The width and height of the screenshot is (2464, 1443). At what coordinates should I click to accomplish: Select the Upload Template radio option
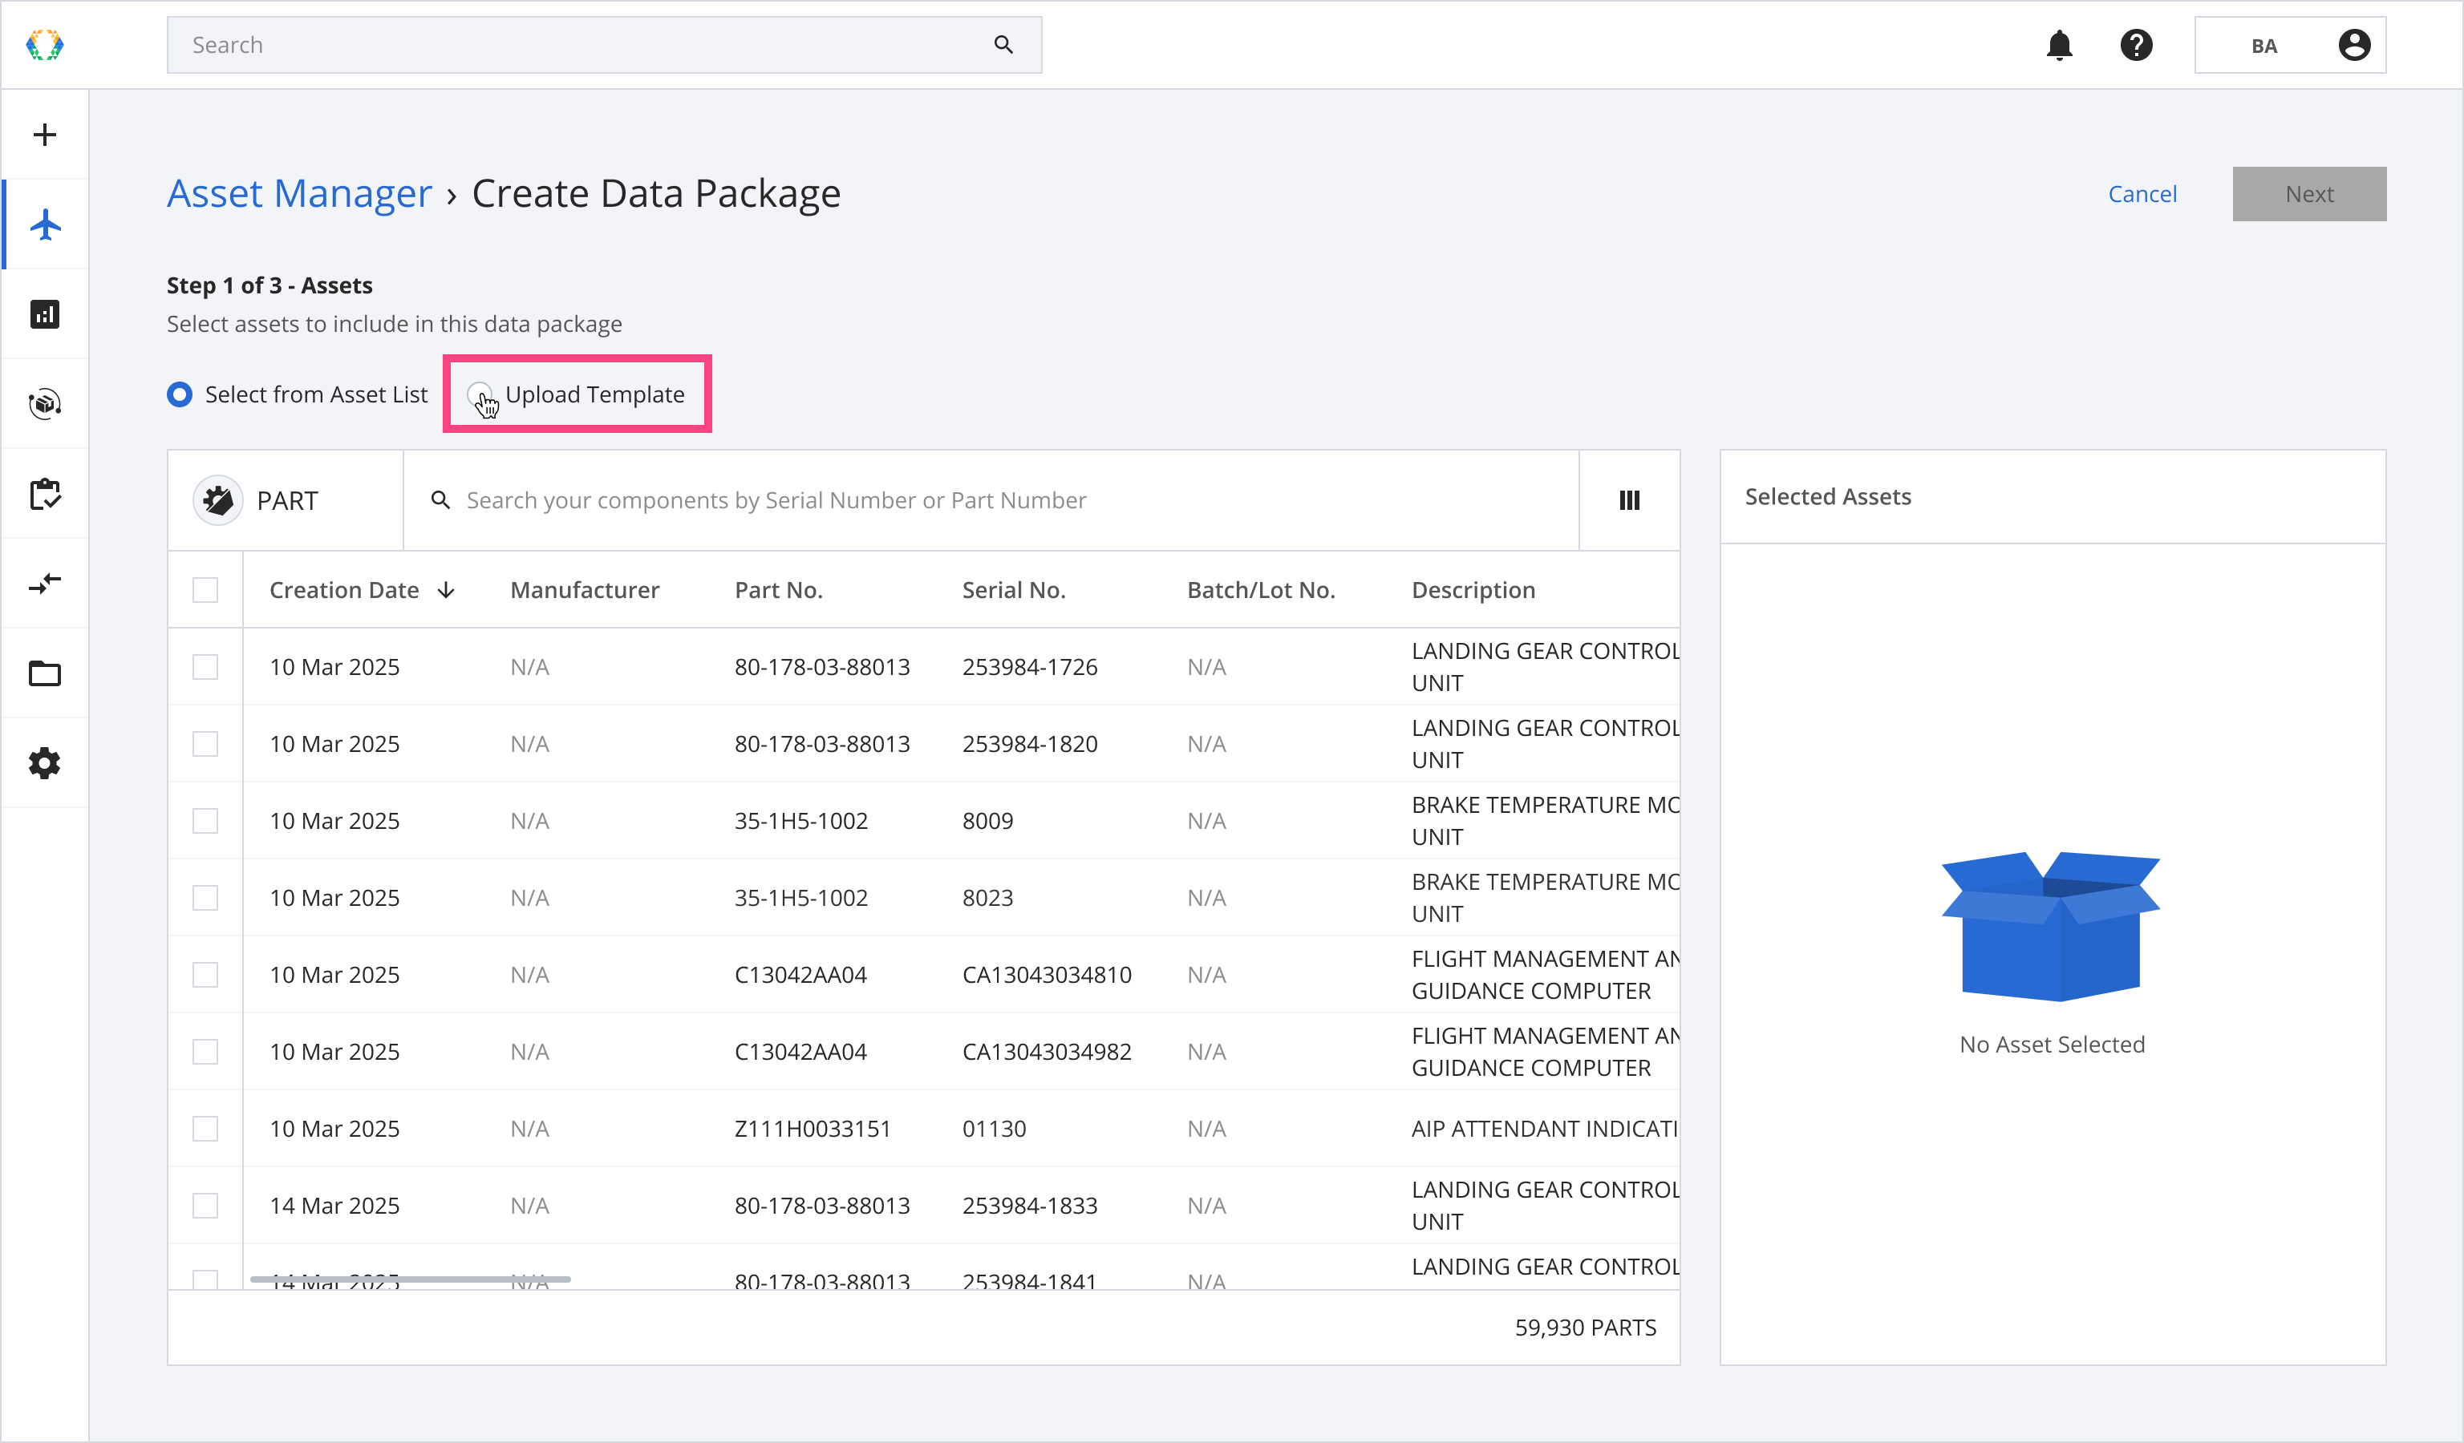coord(480,394)
